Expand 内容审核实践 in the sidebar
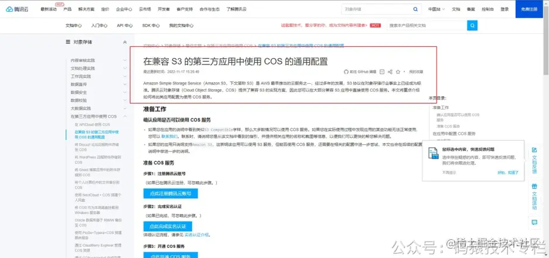 (x=125, y=60)
